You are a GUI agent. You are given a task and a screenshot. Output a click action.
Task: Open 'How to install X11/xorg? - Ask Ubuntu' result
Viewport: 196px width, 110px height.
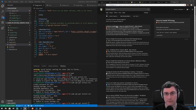coord(124,26)
